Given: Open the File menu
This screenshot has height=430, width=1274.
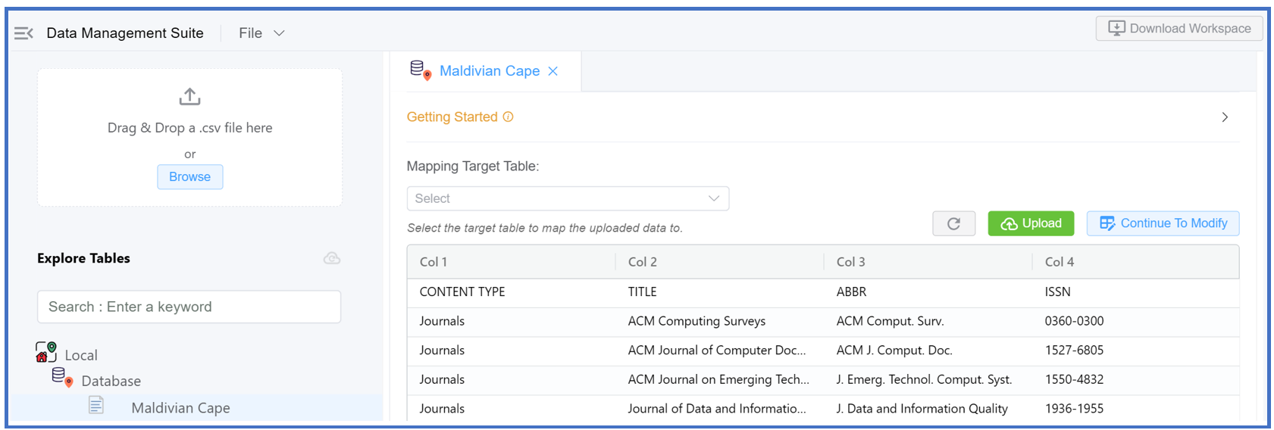Looking at the screenshot, I should (261, 33).
